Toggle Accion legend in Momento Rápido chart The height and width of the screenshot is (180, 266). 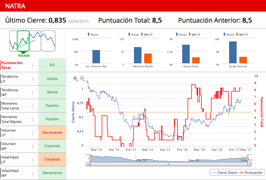click(134, 34)
